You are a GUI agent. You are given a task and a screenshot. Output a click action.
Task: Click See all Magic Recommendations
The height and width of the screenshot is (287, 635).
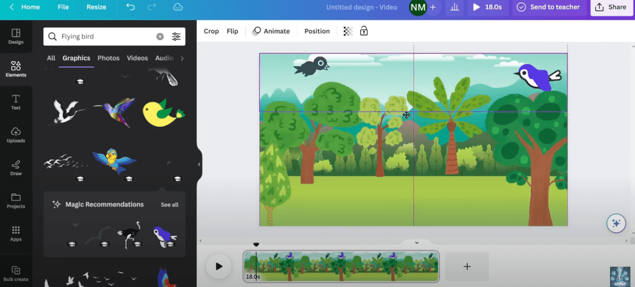coord(170,204)
